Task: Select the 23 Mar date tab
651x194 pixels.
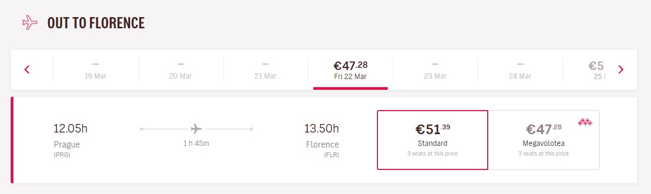Action: pos(435,70)
